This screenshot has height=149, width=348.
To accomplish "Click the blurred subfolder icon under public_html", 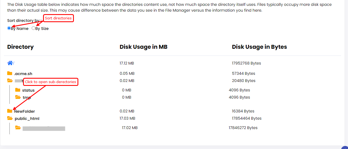I will 18,128.
